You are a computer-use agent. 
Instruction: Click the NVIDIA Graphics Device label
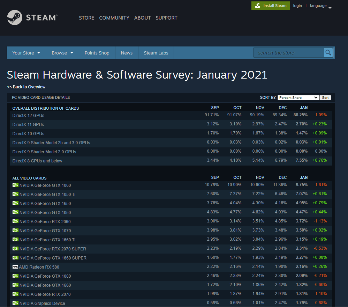(42, 304)
